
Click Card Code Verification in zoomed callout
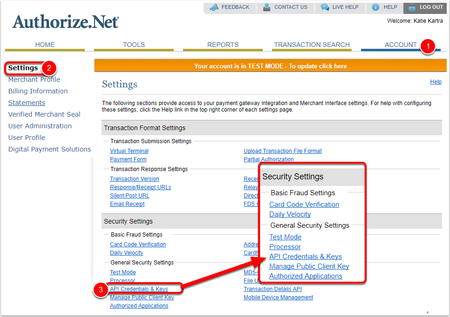coord(304,205)
